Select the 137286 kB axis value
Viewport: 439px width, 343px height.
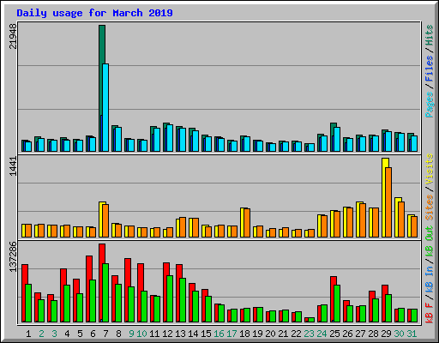[13, 256]
